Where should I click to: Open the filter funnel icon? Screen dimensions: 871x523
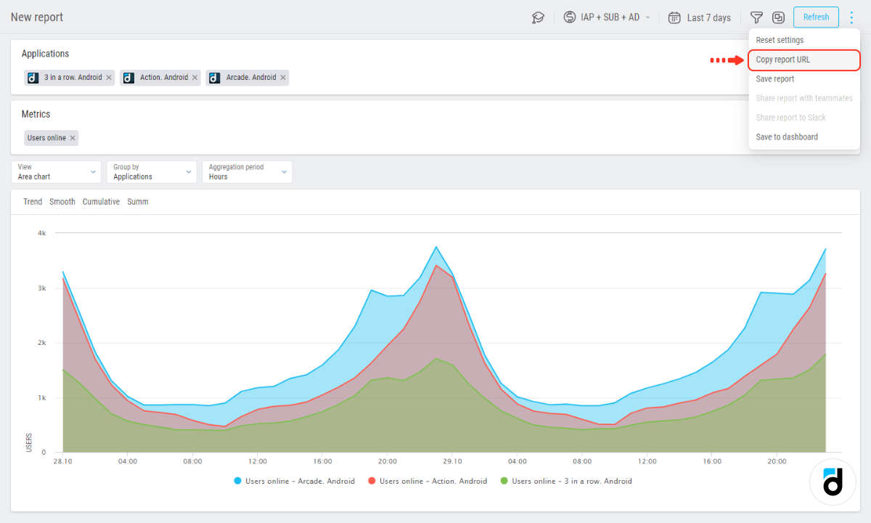click(x=756, y=17)
